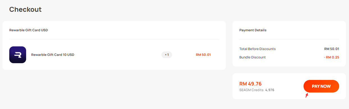349x109 pixels.
Task: Select the Rewarble Gift Card USD heading
Action: tap(29, 30)
